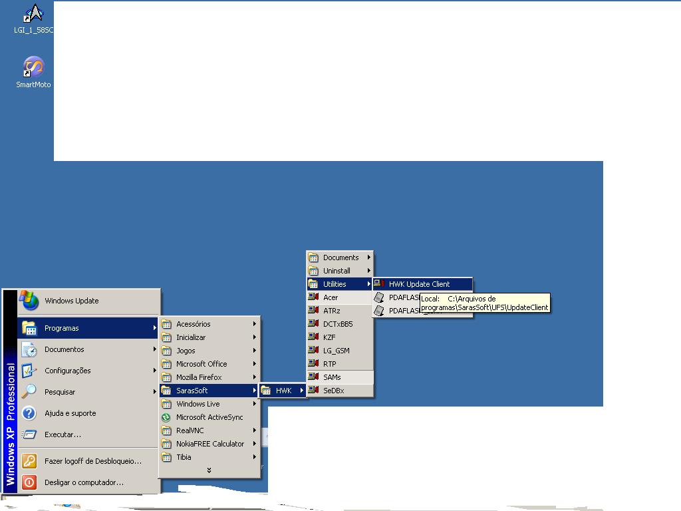Viewport: 681px width, 511px height.
Task: Click the HWK folder icon
Action: pyautogui.click(x=266, y=390)
